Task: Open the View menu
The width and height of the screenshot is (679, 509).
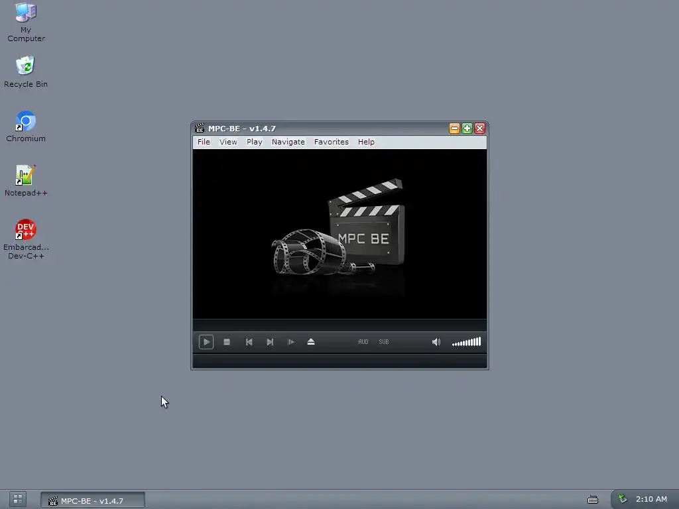Action: tap(228, 142)
